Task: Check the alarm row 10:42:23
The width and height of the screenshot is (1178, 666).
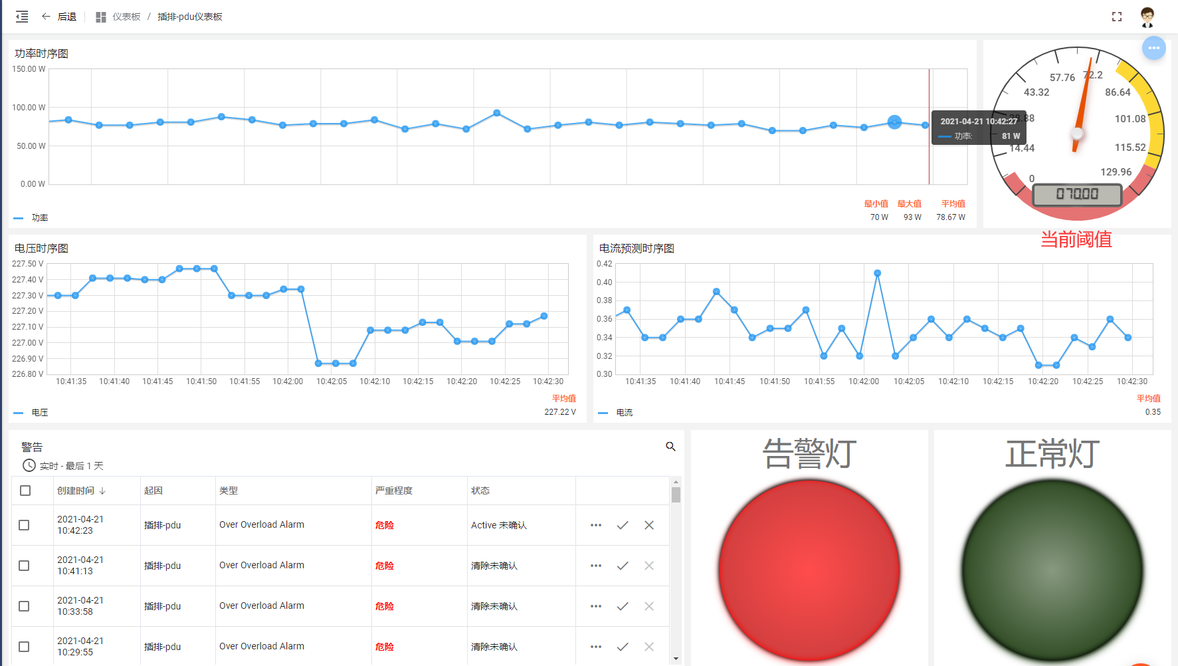Action: [x=24, y=525]
